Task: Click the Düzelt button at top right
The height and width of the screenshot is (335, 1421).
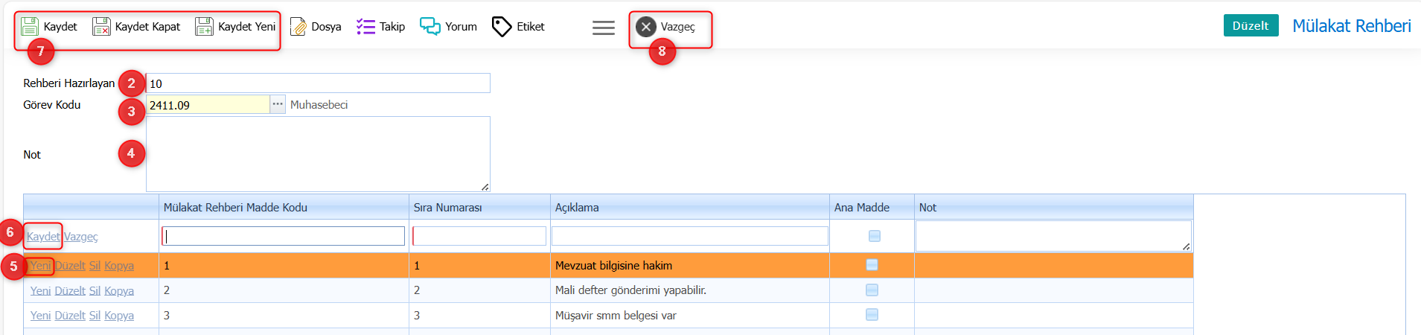Action: [x=1251, y=25]
